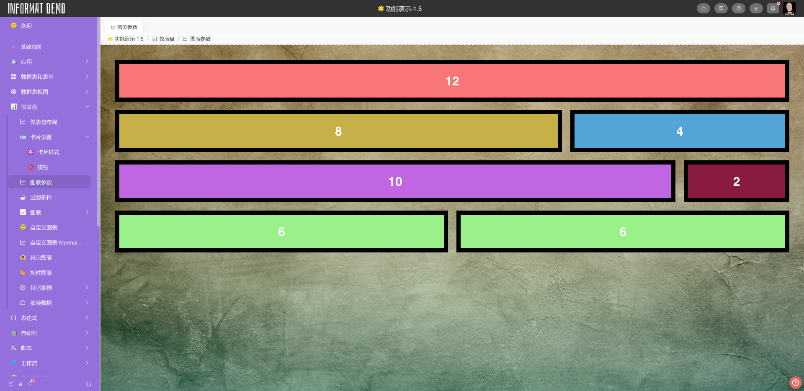Collapse the 仪表盘 sidebar section
This screenshot has width=804, height=391.
(x=87, y=107)
